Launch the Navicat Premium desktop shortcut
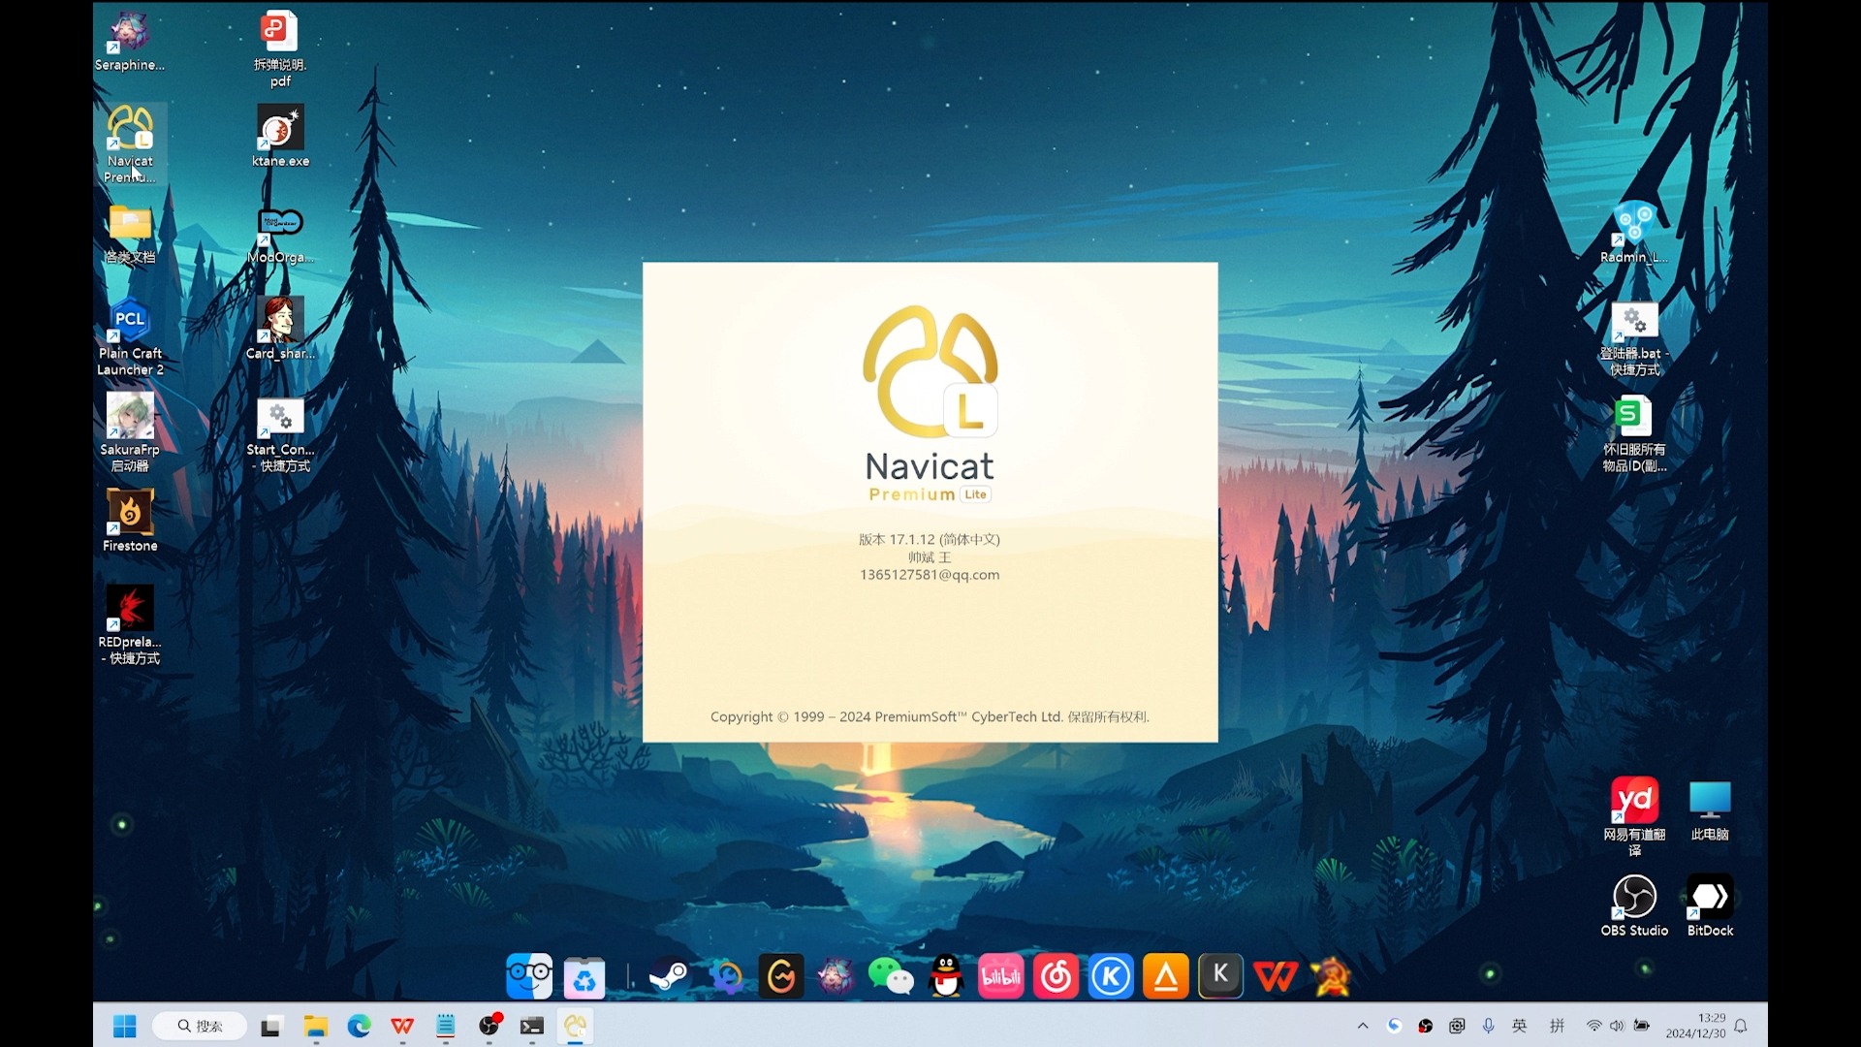Viewport: 1861px width, 1047px height. pos(130,144)
